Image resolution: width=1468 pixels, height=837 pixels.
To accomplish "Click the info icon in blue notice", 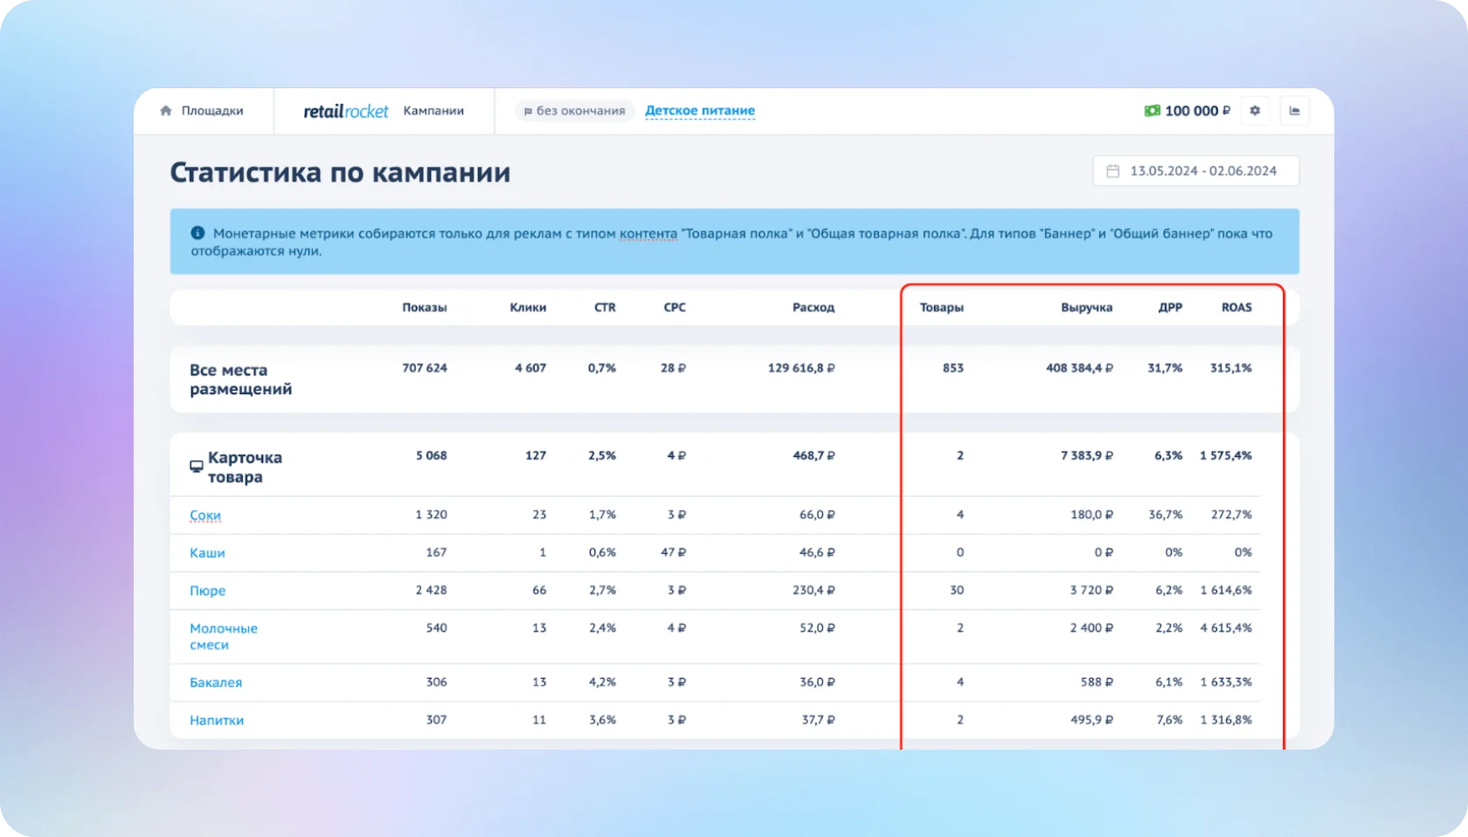I will [x=197, y=233].
